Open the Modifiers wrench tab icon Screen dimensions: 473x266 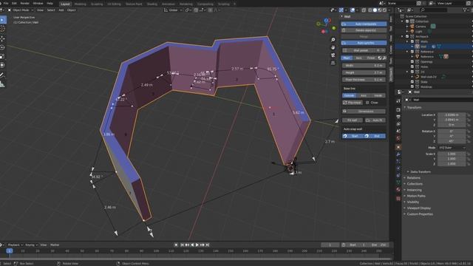click(398, 154)
